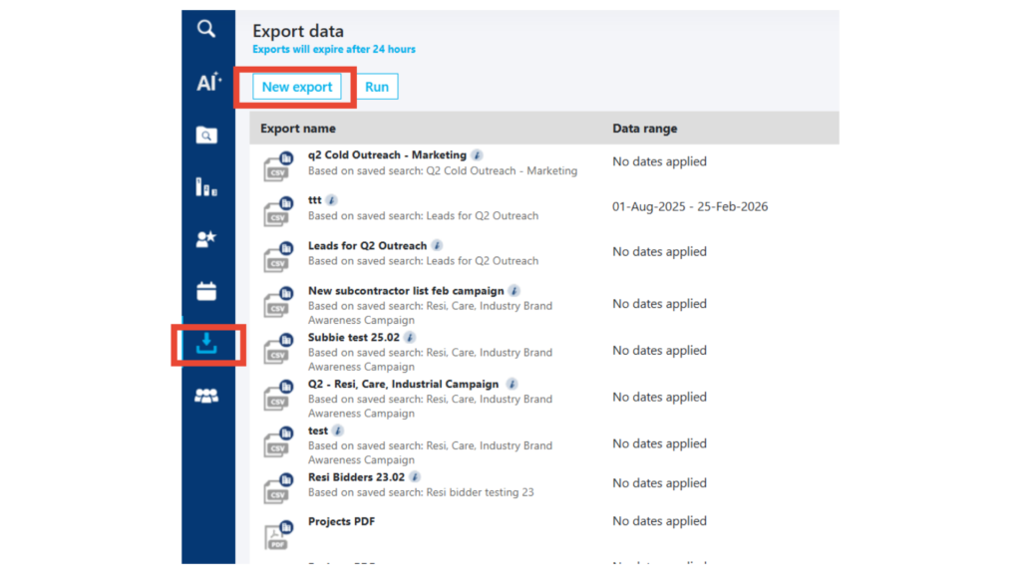This screenshot has width=1021, height=574.
Task: Open the bar chart analytics sidebar icon
Action: click(x=206, y=186)
